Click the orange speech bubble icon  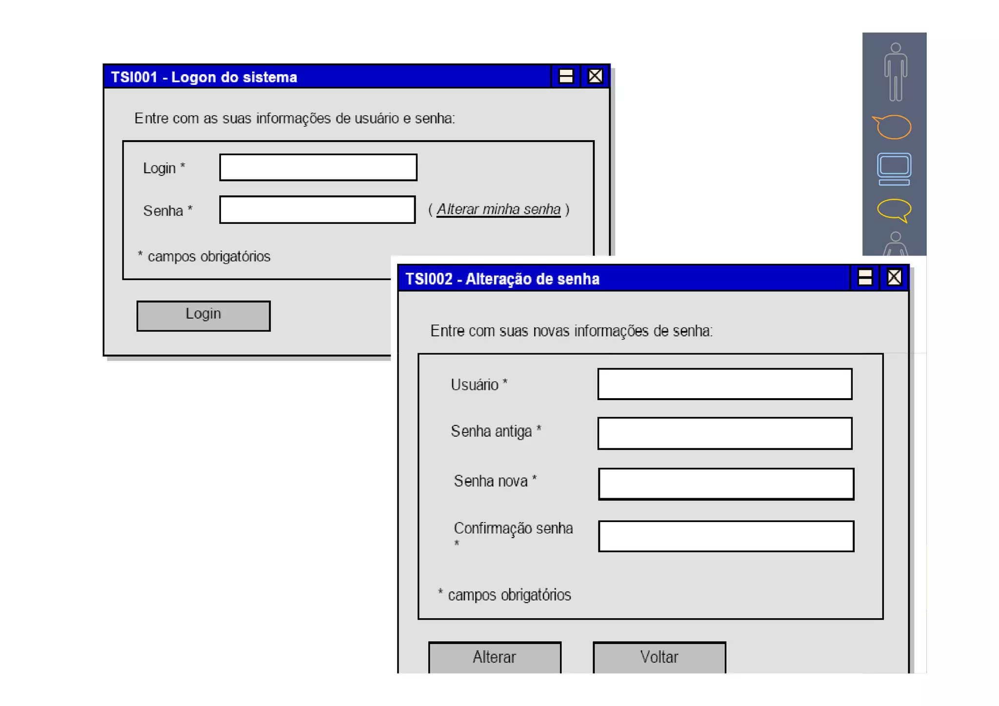(893, 127)
